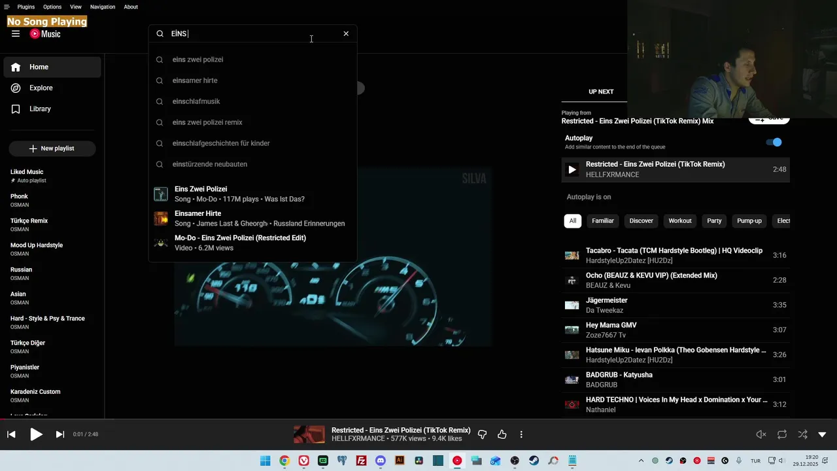Play Hatsune Miku - Ievan Polkka from queue

675,355
